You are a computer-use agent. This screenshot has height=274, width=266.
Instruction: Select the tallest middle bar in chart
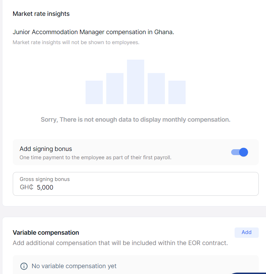135,82
